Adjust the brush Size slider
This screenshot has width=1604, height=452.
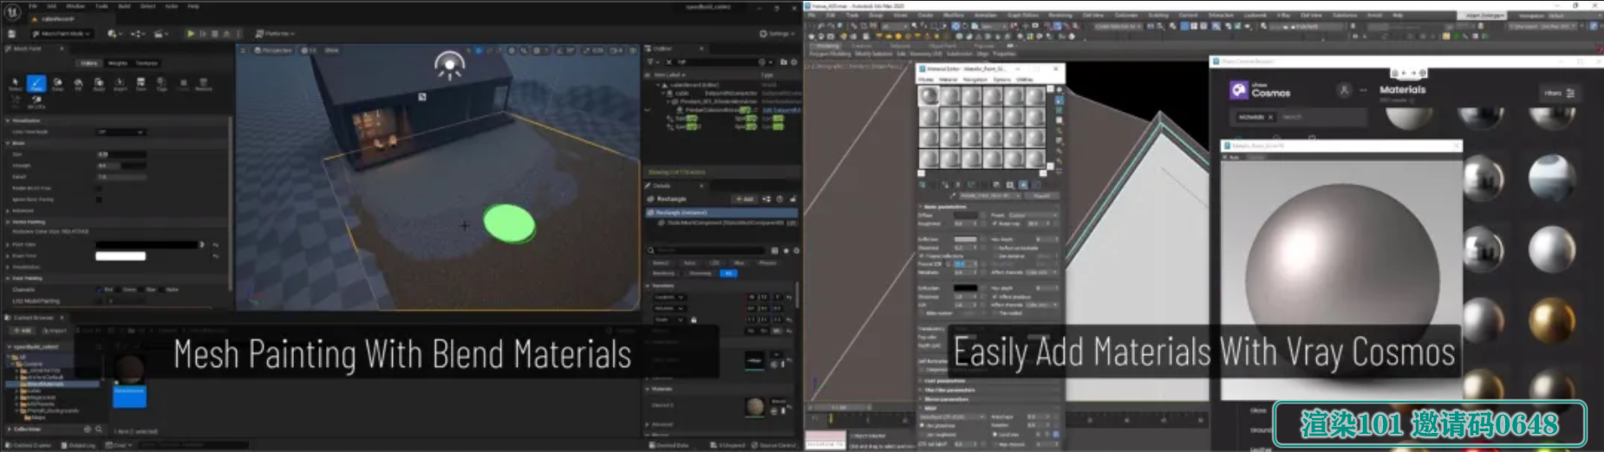click(121, 154)
